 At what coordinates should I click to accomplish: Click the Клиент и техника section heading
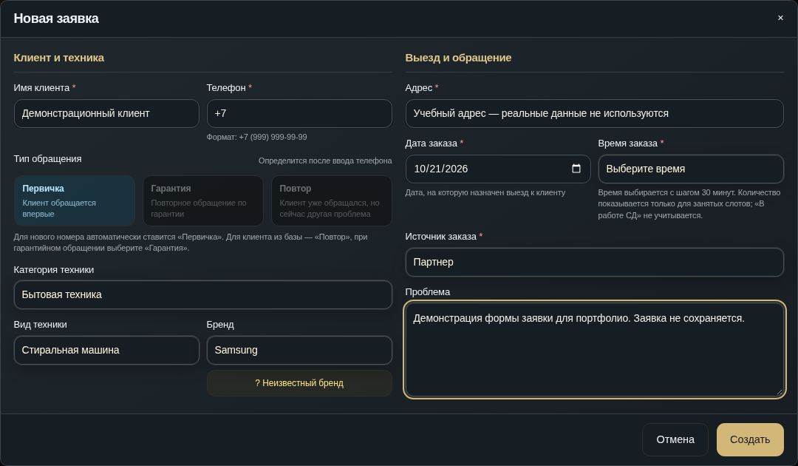[58, 58]
